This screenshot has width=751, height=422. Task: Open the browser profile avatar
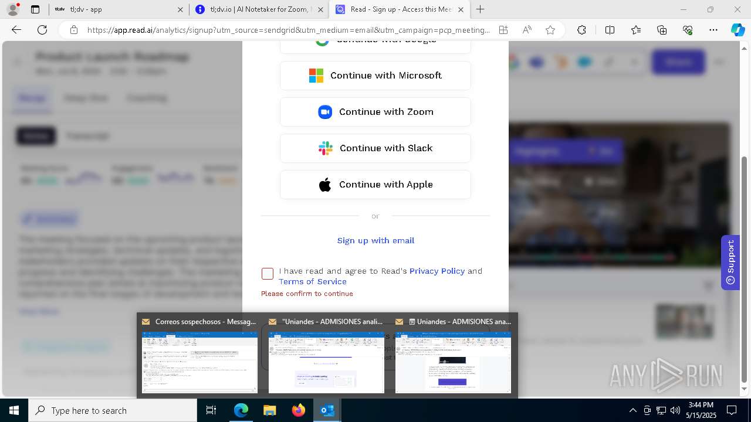coord(13,9)
